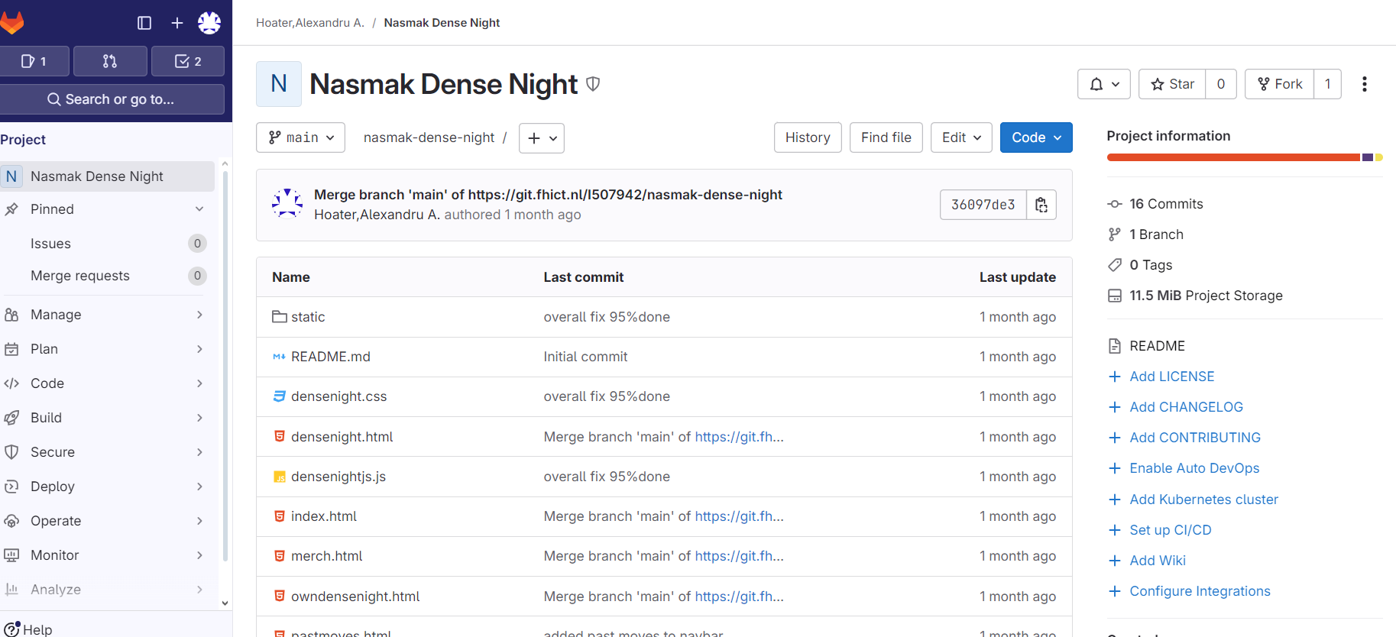Open Issues in sidebar
1396x637 pixels.
50,244
